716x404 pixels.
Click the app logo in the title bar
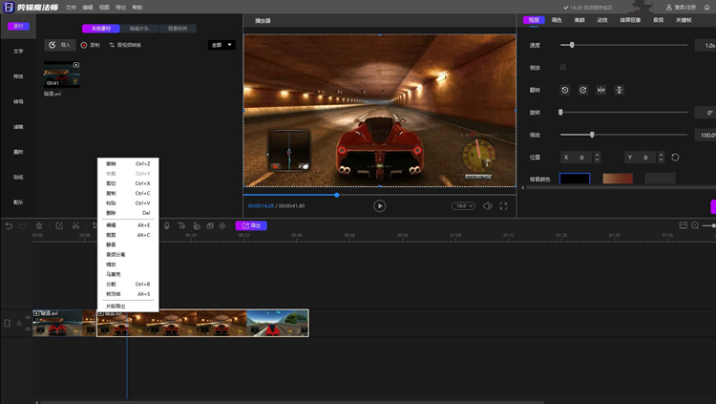pyautogui.click(x=9, y=8)
